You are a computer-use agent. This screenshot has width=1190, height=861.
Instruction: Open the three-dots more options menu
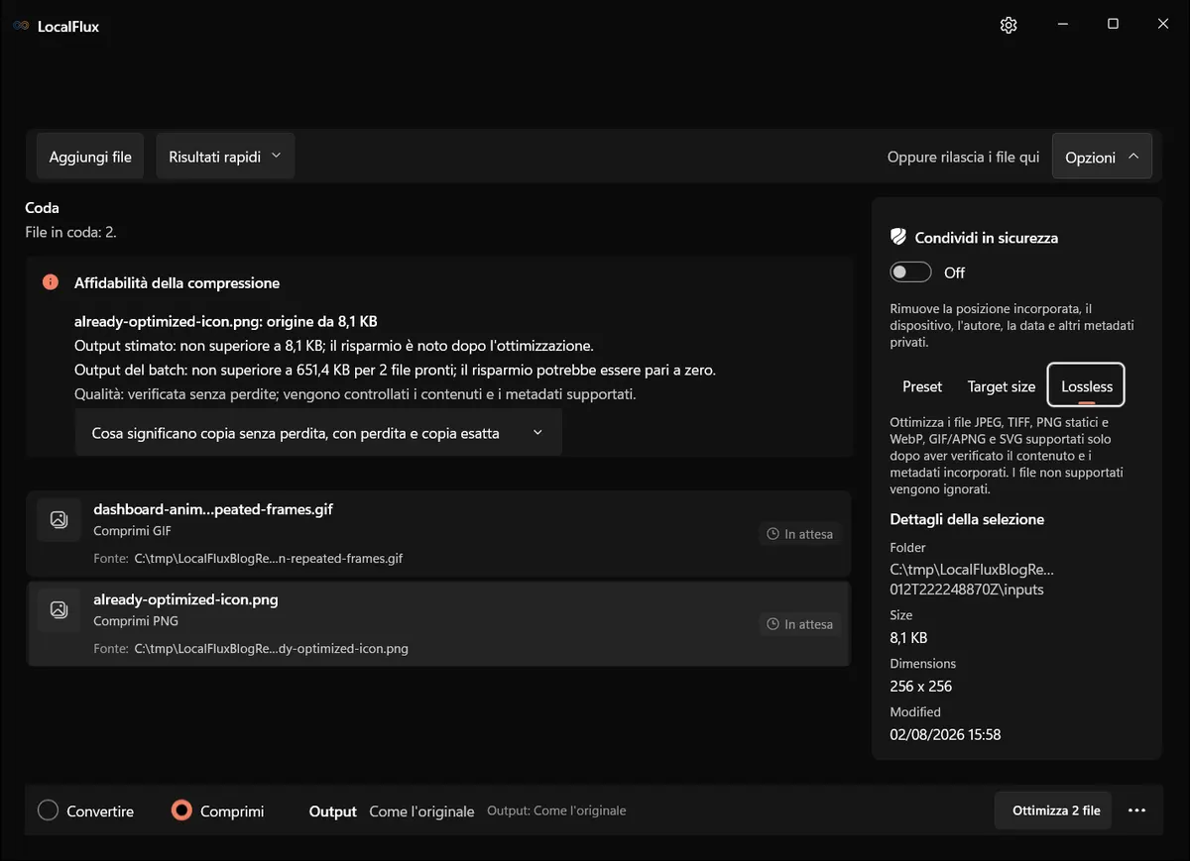click(x=1137, y=810)
